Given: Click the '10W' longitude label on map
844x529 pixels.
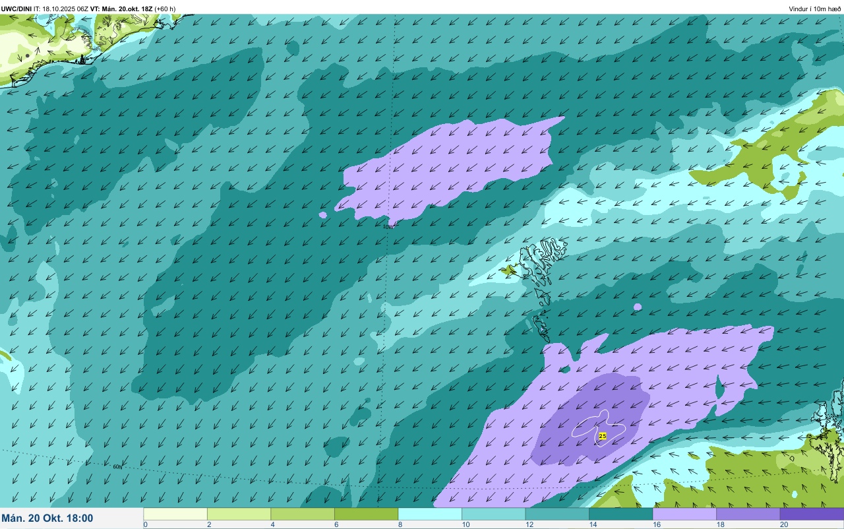Looking at the screenshot, I should tap(388, 226).
